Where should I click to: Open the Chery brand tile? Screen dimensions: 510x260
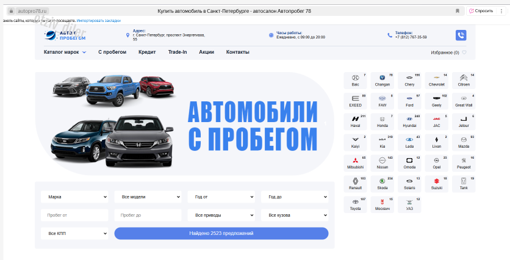click(409, 81)
